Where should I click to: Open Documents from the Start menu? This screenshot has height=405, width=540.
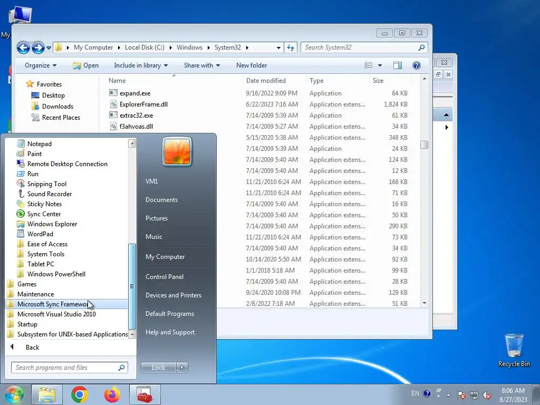[161, 200]
